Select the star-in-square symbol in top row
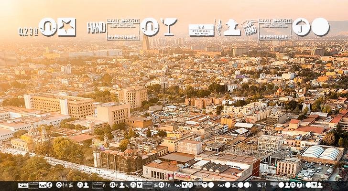 coord(67,27)
